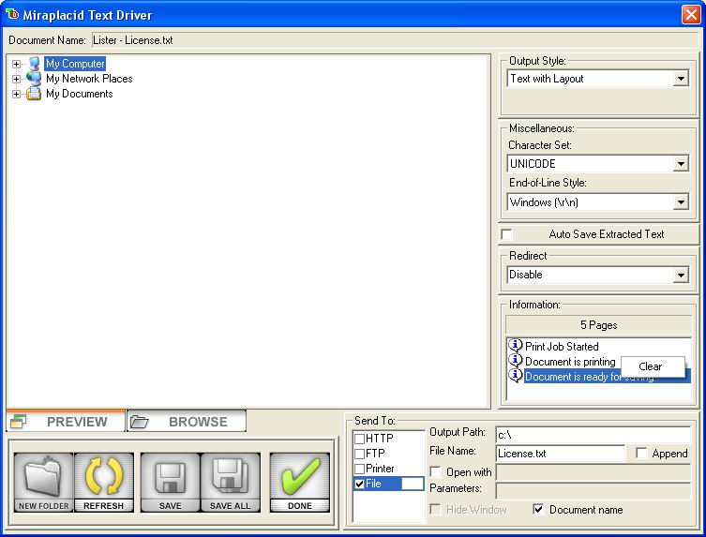Viewport: 706px width, 537px height.
Task: Uncheck the Document name checkbox
Action: [x=538, y=509]
